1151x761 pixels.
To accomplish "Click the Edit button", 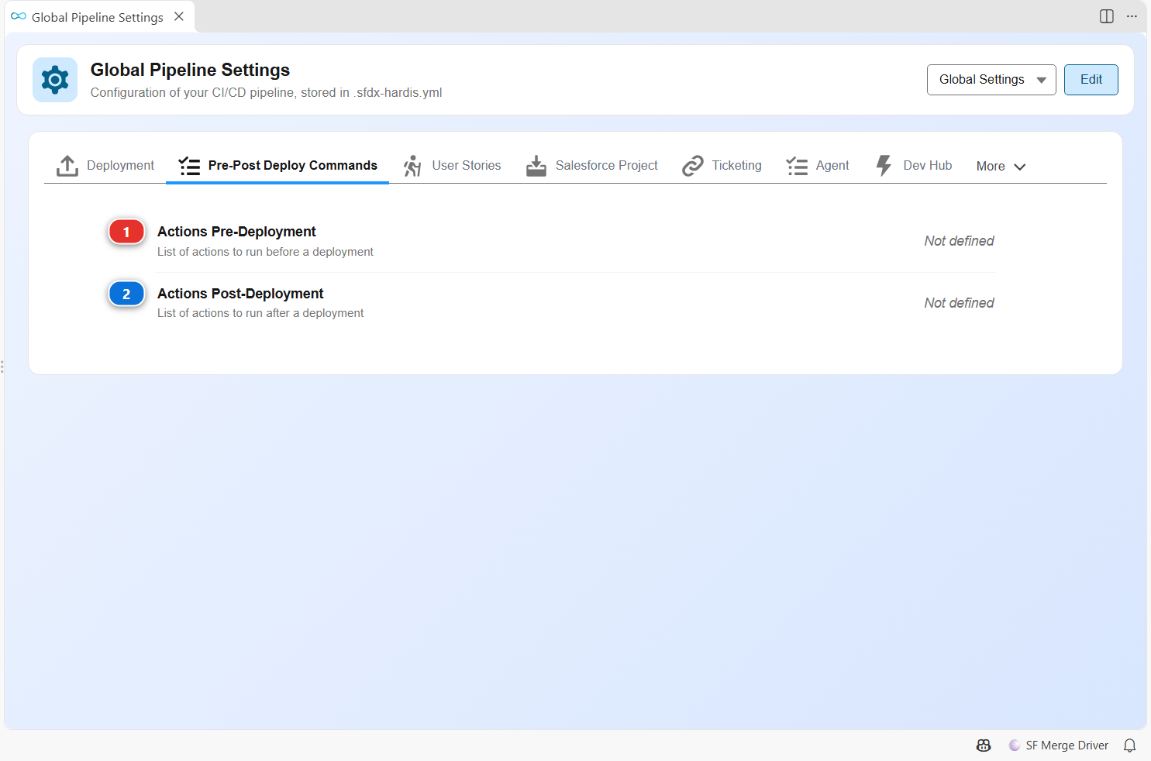I will (x=1091, y=80).
